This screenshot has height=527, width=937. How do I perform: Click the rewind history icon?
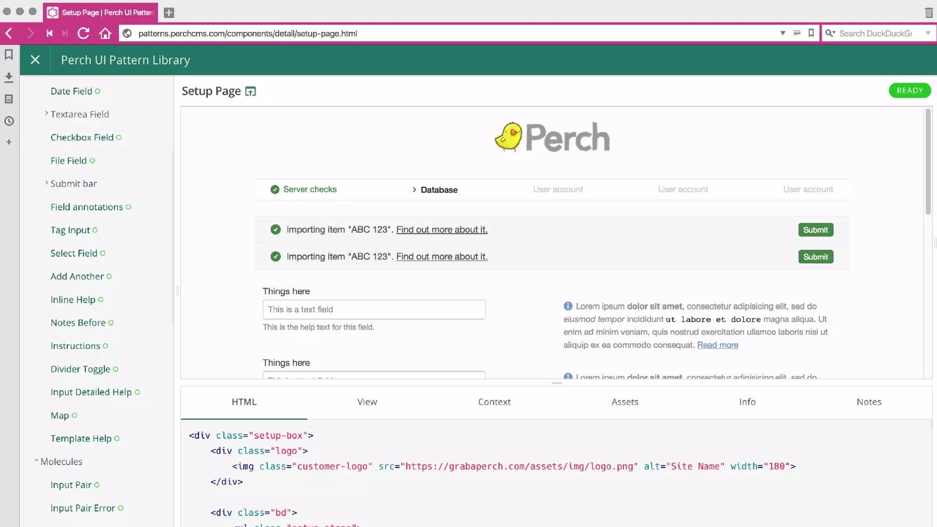tap(49, 33)
